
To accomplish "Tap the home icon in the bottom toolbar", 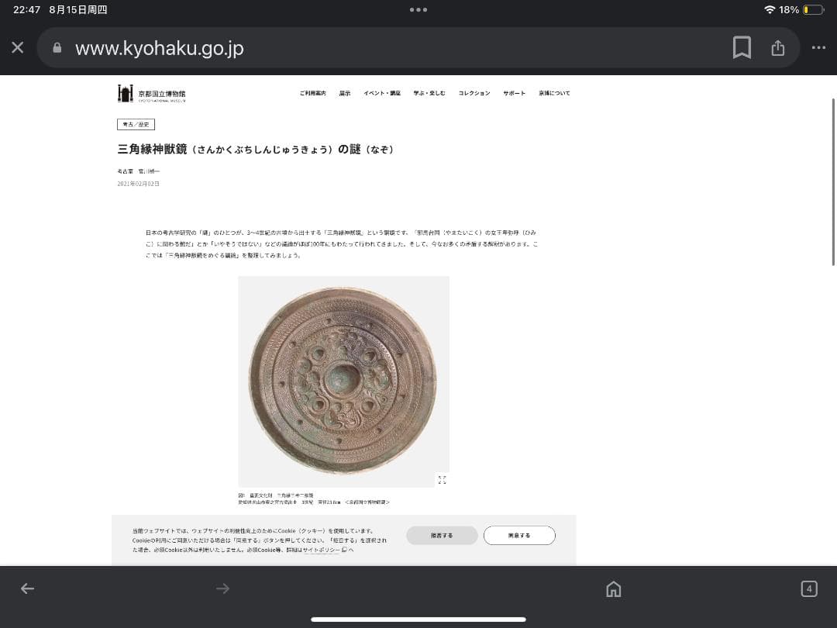I will [613, 588].
